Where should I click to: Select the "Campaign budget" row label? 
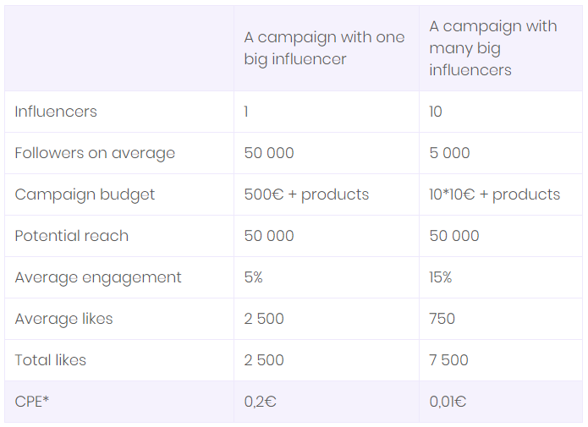click(x=85, y=194)
